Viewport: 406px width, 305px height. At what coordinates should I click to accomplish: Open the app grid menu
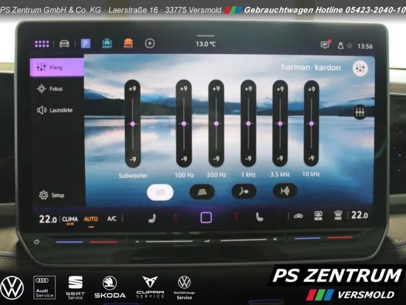(x=42, y=44)
